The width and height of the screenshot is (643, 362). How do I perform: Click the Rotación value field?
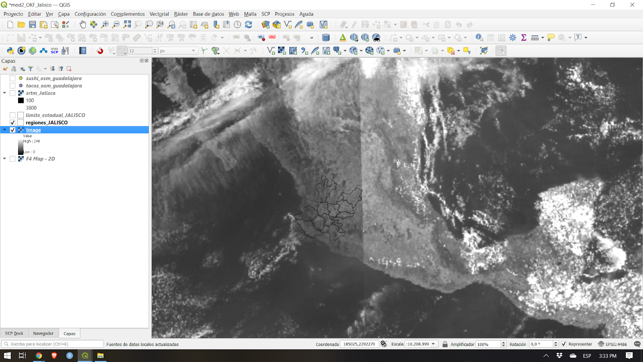point(541,344)
